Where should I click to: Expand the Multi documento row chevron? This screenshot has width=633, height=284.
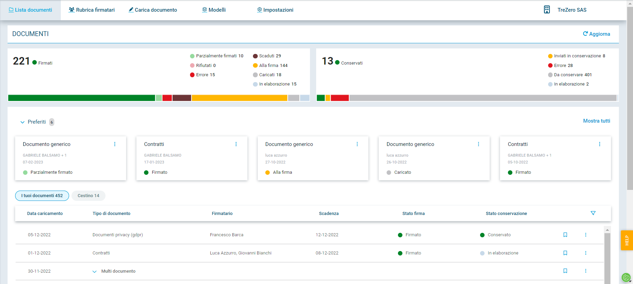(x=95, y=272)
